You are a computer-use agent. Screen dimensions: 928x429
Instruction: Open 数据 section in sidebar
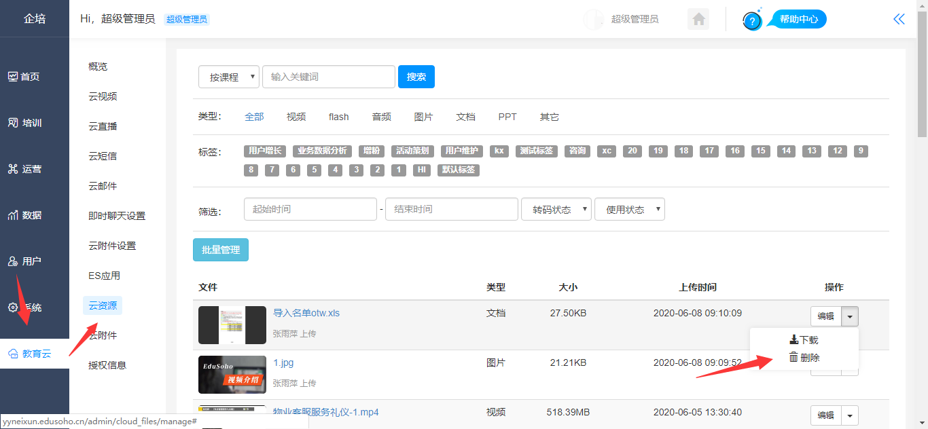[25, 215]
